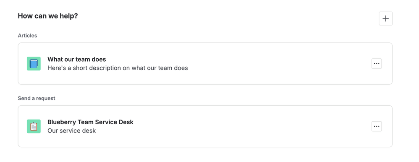
Task: Open the Blueberry Team Service Desk title link
Action: 90,122
